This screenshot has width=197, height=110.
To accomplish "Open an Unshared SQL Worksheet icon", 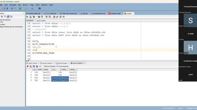I will (x=54, y=17).
